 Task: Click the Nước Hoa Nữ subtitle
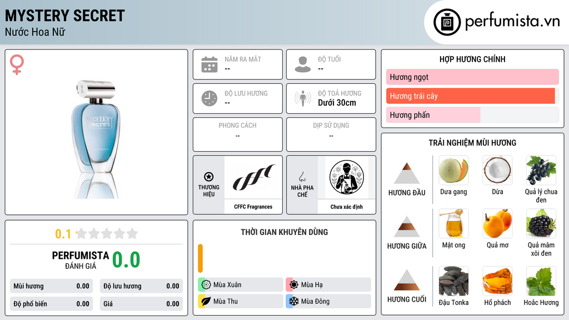(35, 32)
